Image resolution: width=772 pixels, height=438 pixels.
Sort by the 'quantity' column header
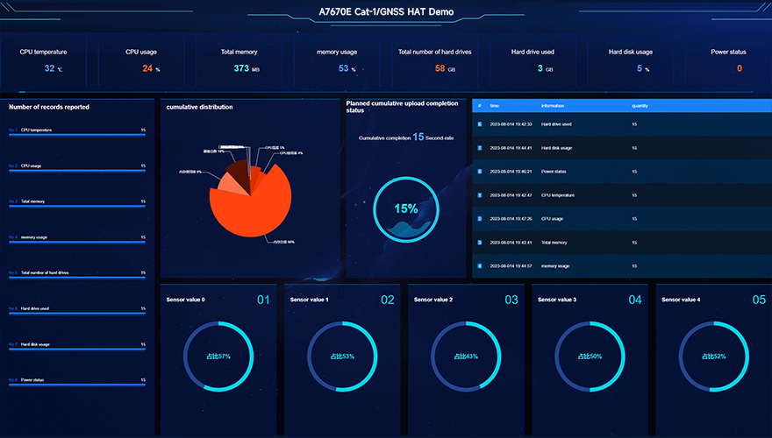pyautogui.click(x=640, y=105)
